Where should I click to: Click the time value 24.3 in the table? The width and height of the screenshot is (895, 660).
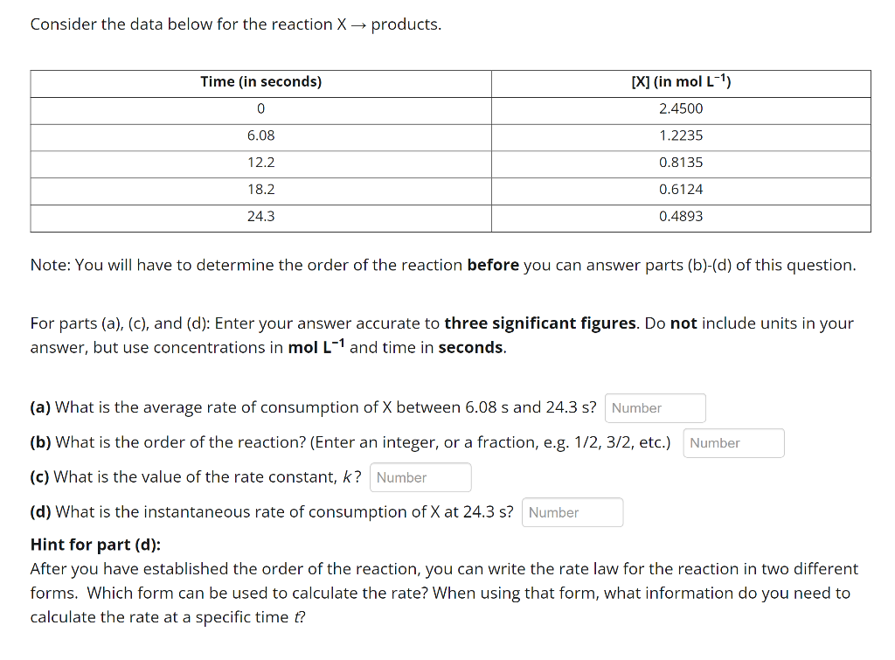tap(260, 216)
